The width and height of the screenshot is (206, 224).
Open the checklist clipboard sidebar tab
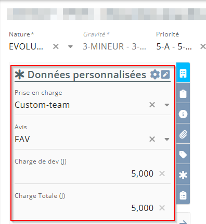pos(183,195)
